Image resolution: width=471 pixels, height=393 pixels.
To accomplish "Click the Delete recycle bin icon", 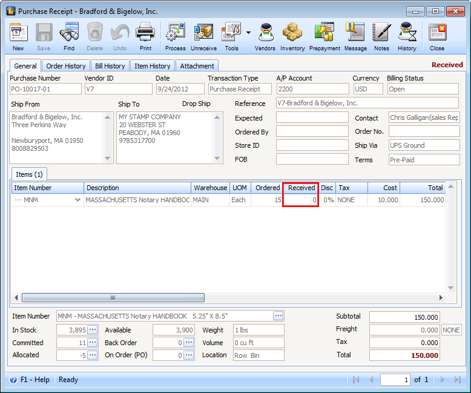I will (x=95, y=33).
